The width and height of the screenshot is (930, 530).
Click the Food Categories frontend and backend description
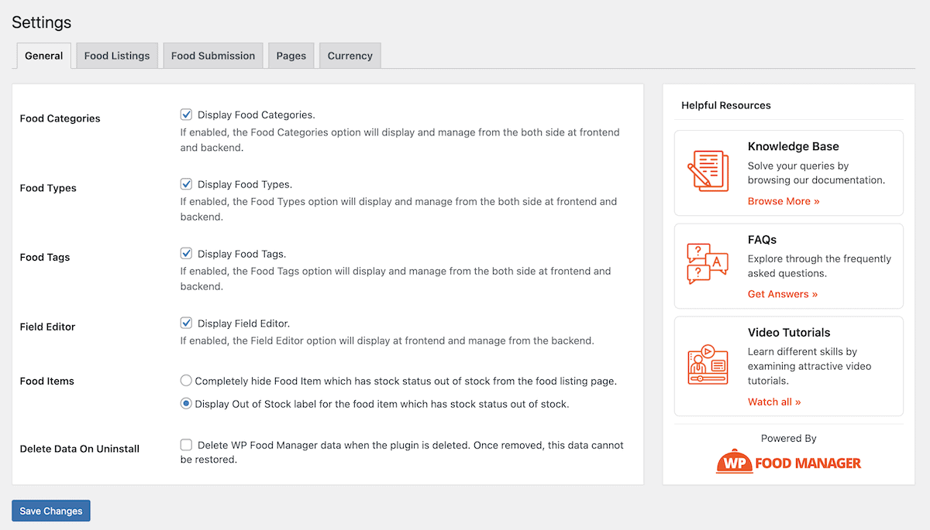pyautogui.click(x=400, y=140)
